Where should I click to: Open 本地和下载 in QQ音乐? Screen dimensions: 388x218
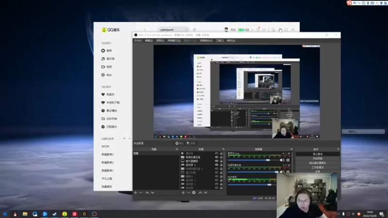point(111,103)
